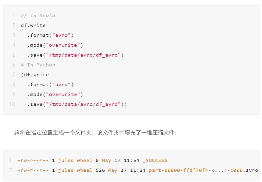Click 'jules' in the second listing line
262x182 pixels.
point(66,170)
